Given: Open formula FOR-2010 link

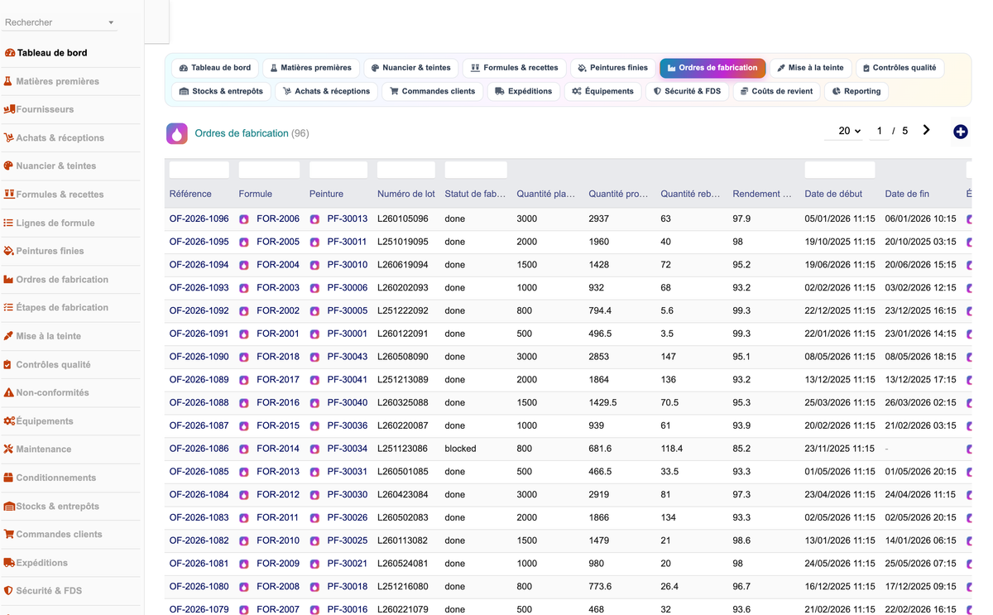Looking at the screenshot, I should click(278, 541).
